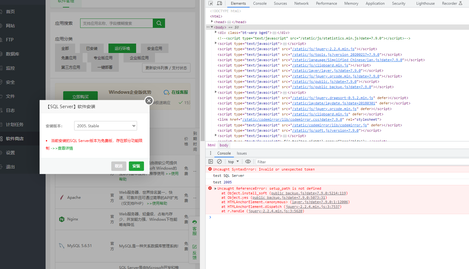
Task: Select the 已安装 category
Action: 92,48
